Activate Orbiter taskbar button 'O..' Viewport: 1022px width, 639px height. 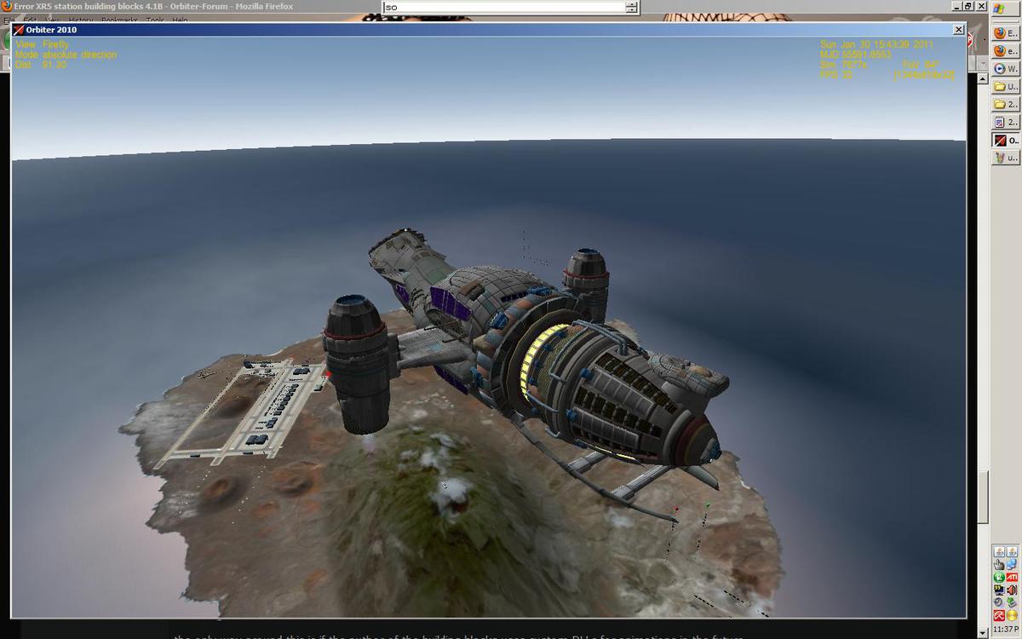click(x=1006, y=141)
